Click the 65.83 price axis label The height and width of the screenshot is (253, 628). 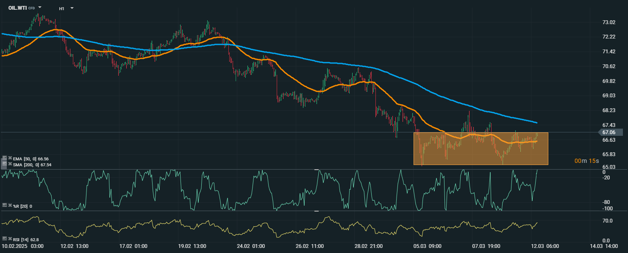[x=609, y=154]
